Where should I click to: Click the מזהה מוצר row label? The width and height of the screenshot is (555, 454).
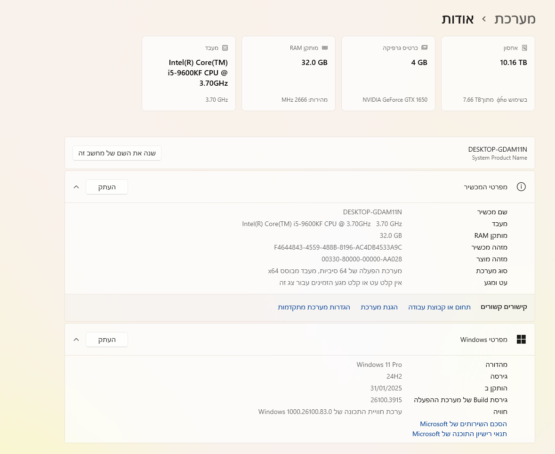[491, 259]
